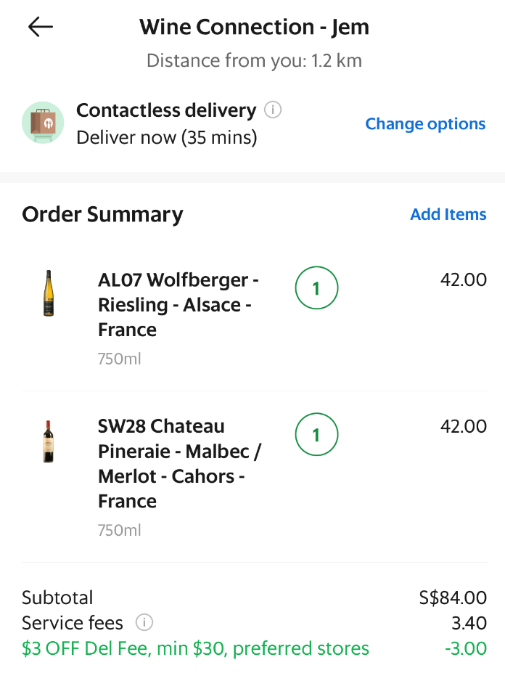Click Change options link
Viewport: 505px width, 681px height.
click(x=425, y=124)
